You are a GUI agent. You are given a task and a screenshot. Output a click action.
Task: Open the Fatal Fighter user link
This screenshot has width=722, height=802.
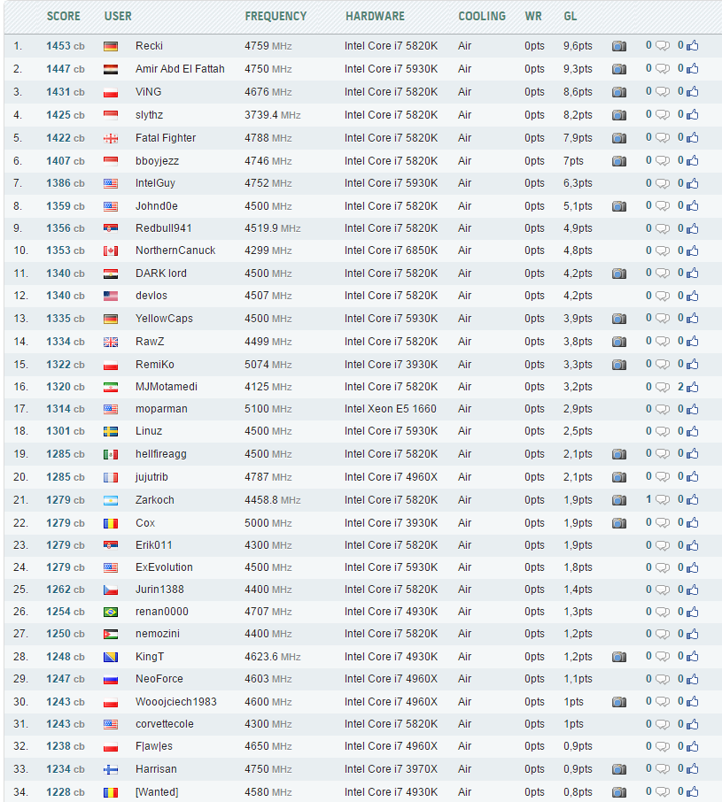click(166, 138)
